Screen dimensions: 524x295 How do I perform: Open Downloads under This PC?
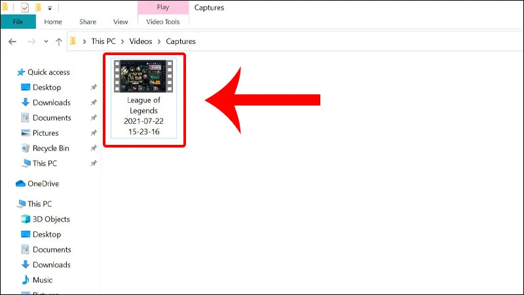[x=52, y=265]
